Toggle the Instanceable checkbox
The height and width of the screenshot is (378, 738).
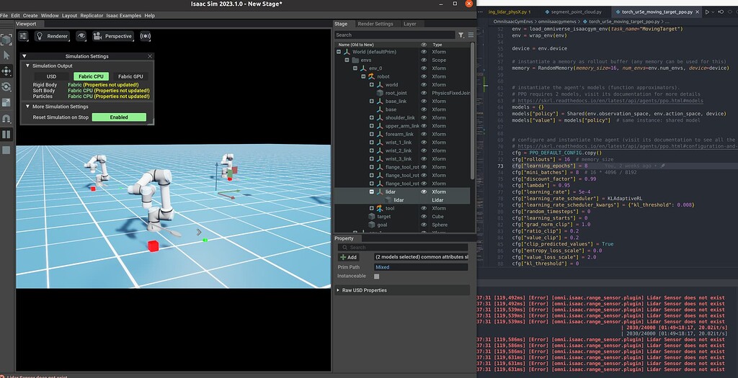pos(376,276)
